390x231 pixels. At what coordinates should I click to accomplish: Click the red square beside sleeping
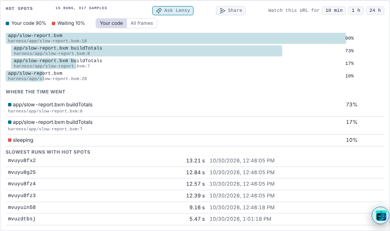coord(10,140)
